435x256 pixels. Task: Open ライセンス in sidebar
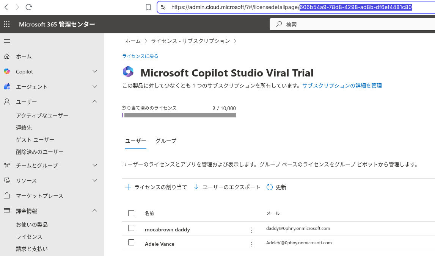click(29, 237)
